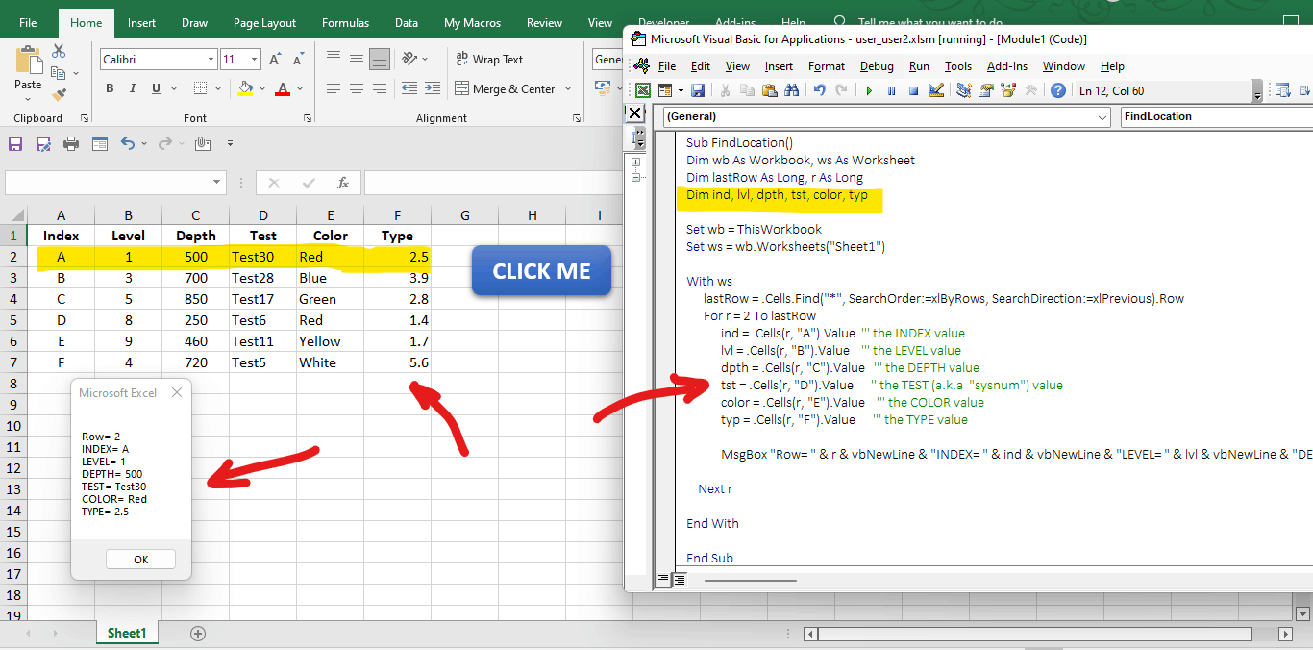Open the Clipboard pane launcher
This screenshot has width=1313, height=650.
85,118
